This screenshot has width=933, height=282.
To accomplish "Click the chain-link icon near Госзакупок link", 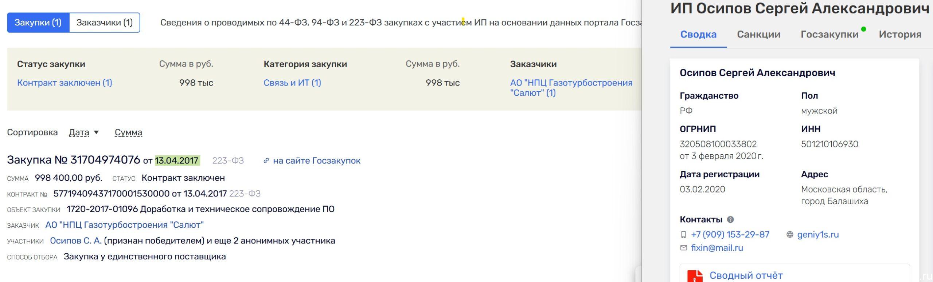I will tap(266, 160).
